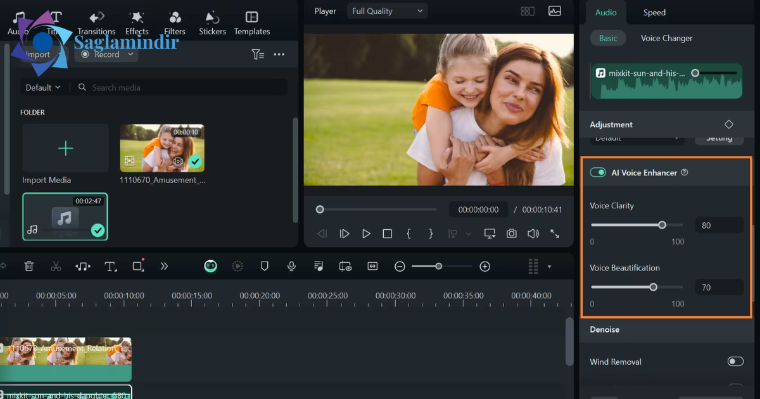Adjust the preview volume speaker icon

(533, 234)
